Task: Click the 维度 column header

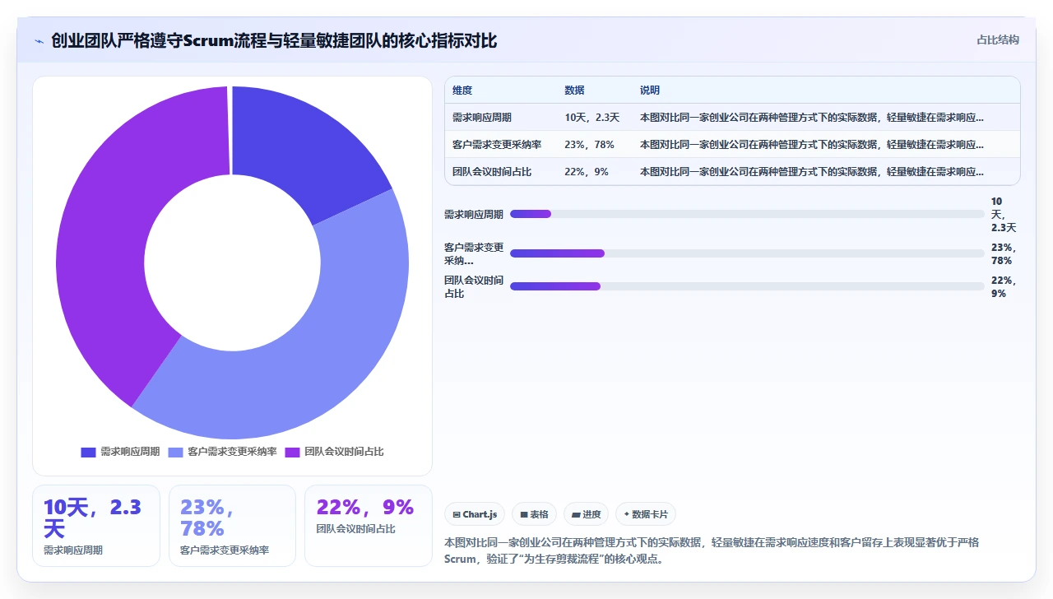Action: pos(462,91)
